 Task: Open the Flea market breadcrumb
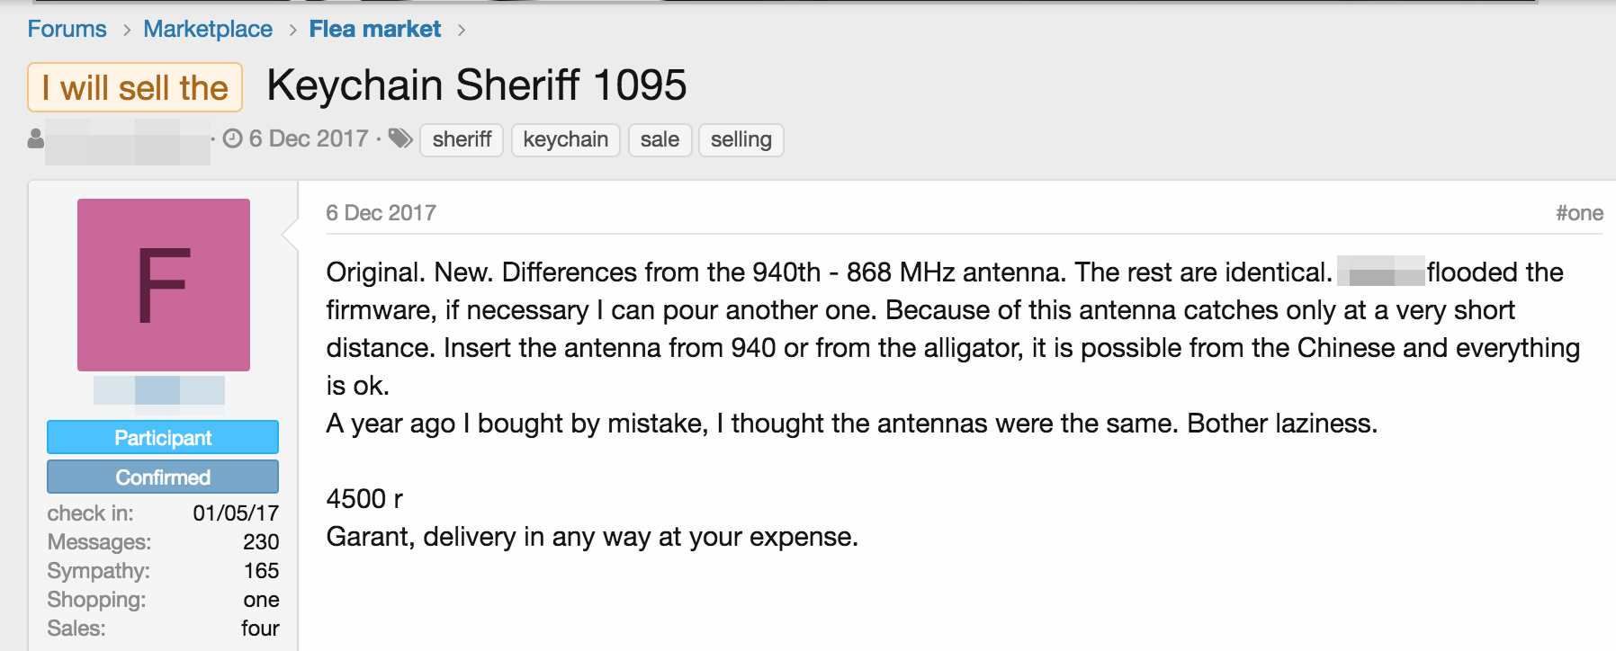[375, 29]
